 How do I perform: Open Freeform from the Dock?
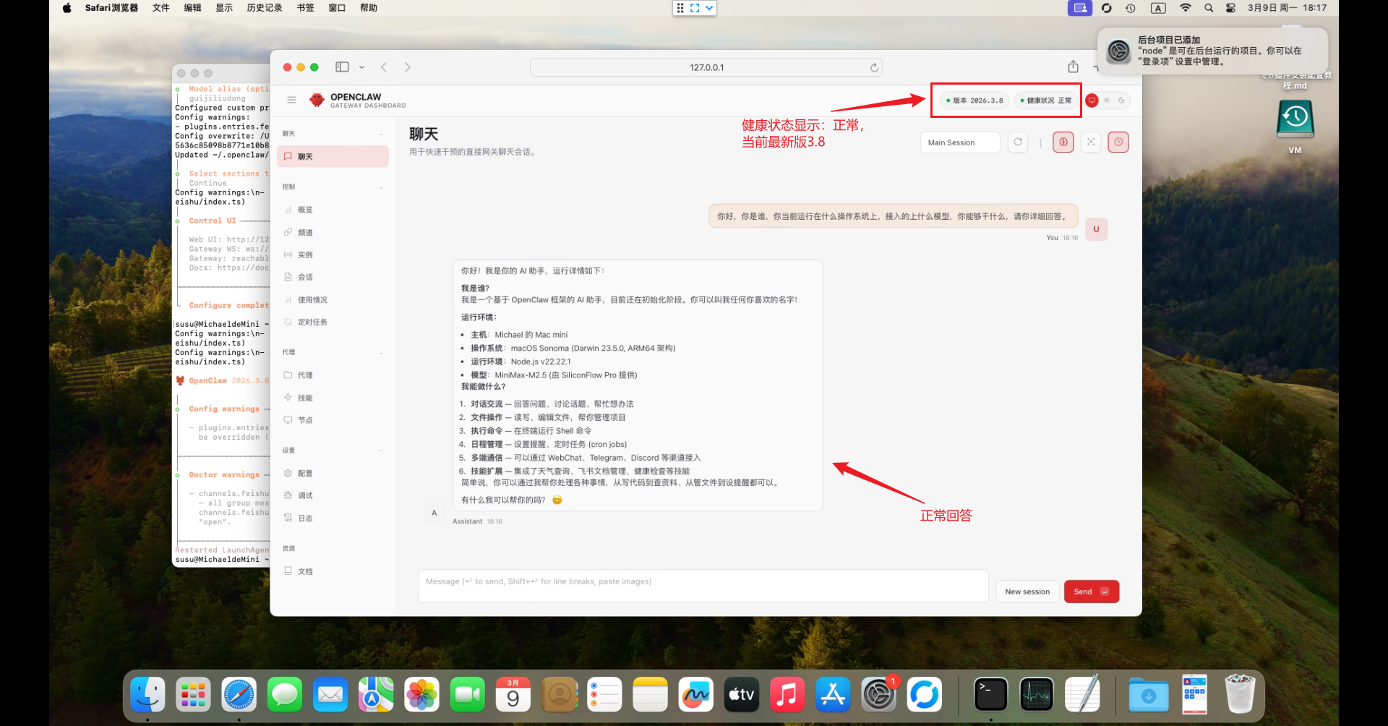click(x=695, y=695)
